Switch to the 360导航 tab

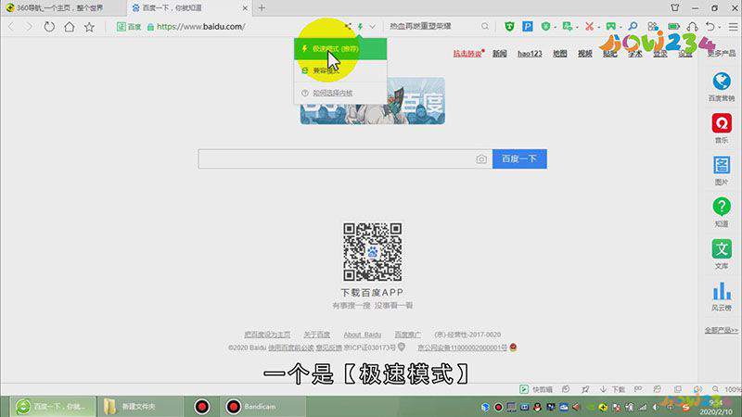pyautogui.click(x=63, y=8)
